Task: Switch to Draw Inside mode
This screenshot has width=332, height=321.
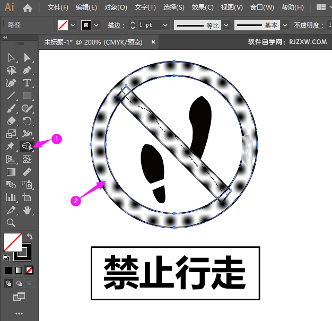Action: click(x=29, y=283)
